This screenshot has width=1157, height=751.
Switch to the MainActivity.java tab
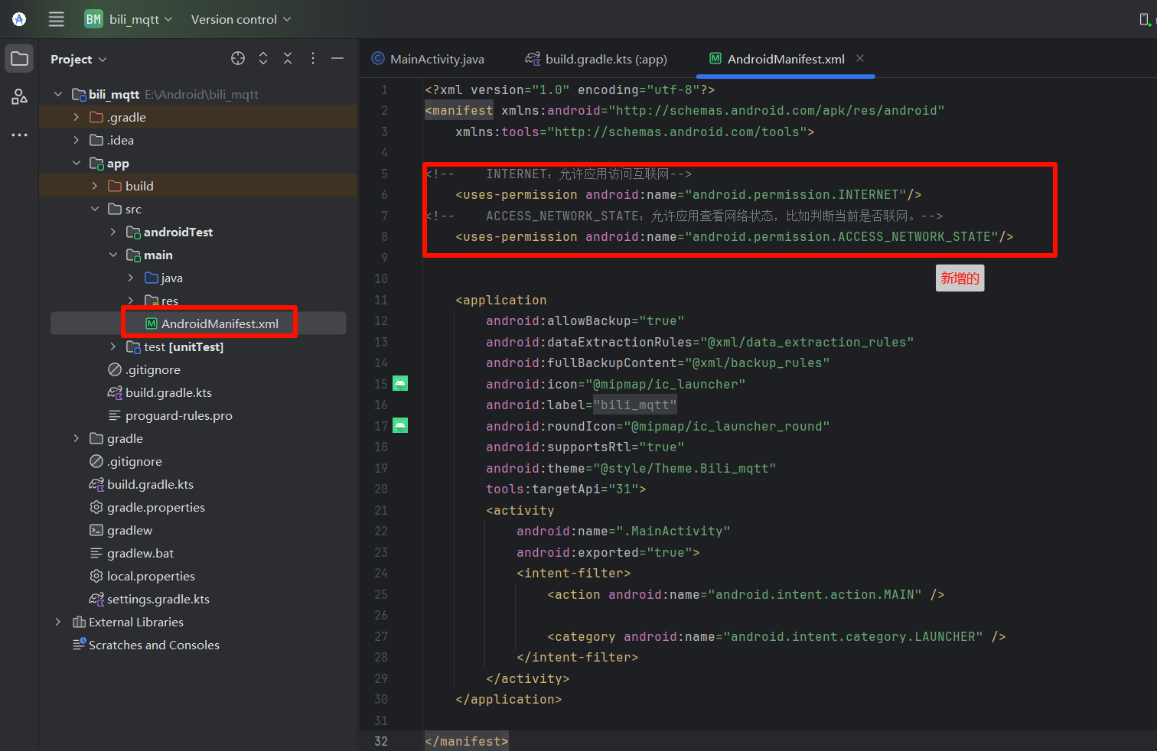pos(436,59)
